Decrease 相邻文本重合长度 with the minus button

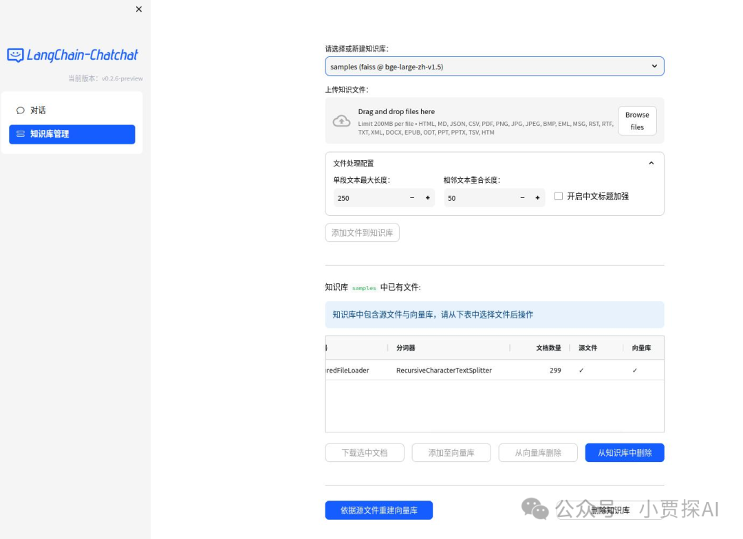(x=522, y=198)
